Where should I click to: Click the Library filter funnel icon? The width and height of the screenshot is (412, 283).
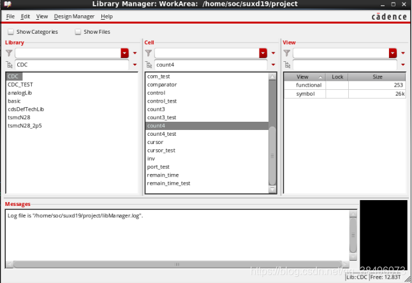tap(10, 54)
